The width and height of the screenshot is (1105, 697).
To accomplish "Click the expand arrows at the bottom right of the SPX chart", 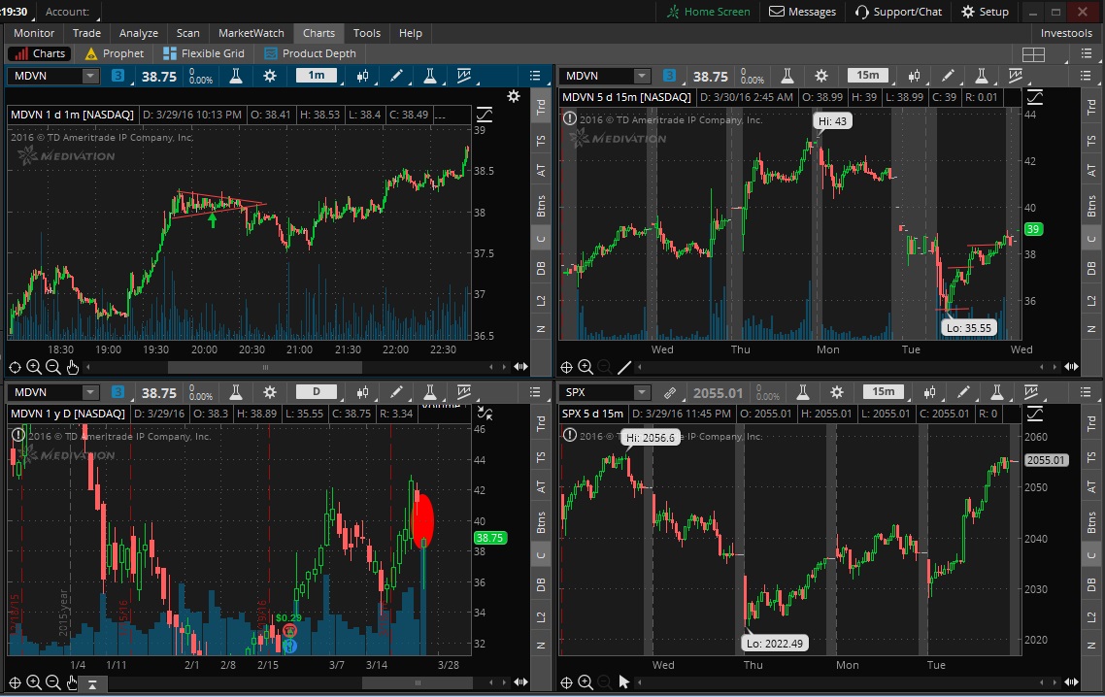I will tap(1071, 682).
